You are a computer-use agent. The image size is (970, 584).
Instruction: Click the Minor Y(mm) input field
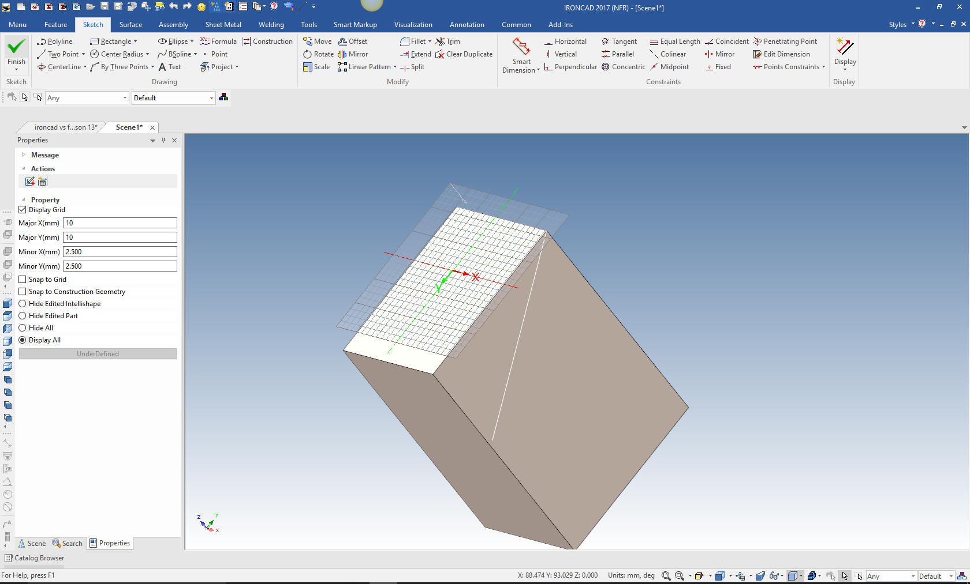tap(120, 266)
